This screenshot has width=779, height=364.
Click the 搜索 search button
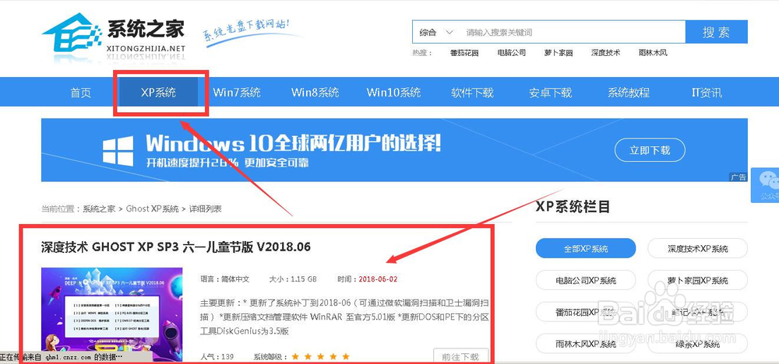[x=717, y=32]
